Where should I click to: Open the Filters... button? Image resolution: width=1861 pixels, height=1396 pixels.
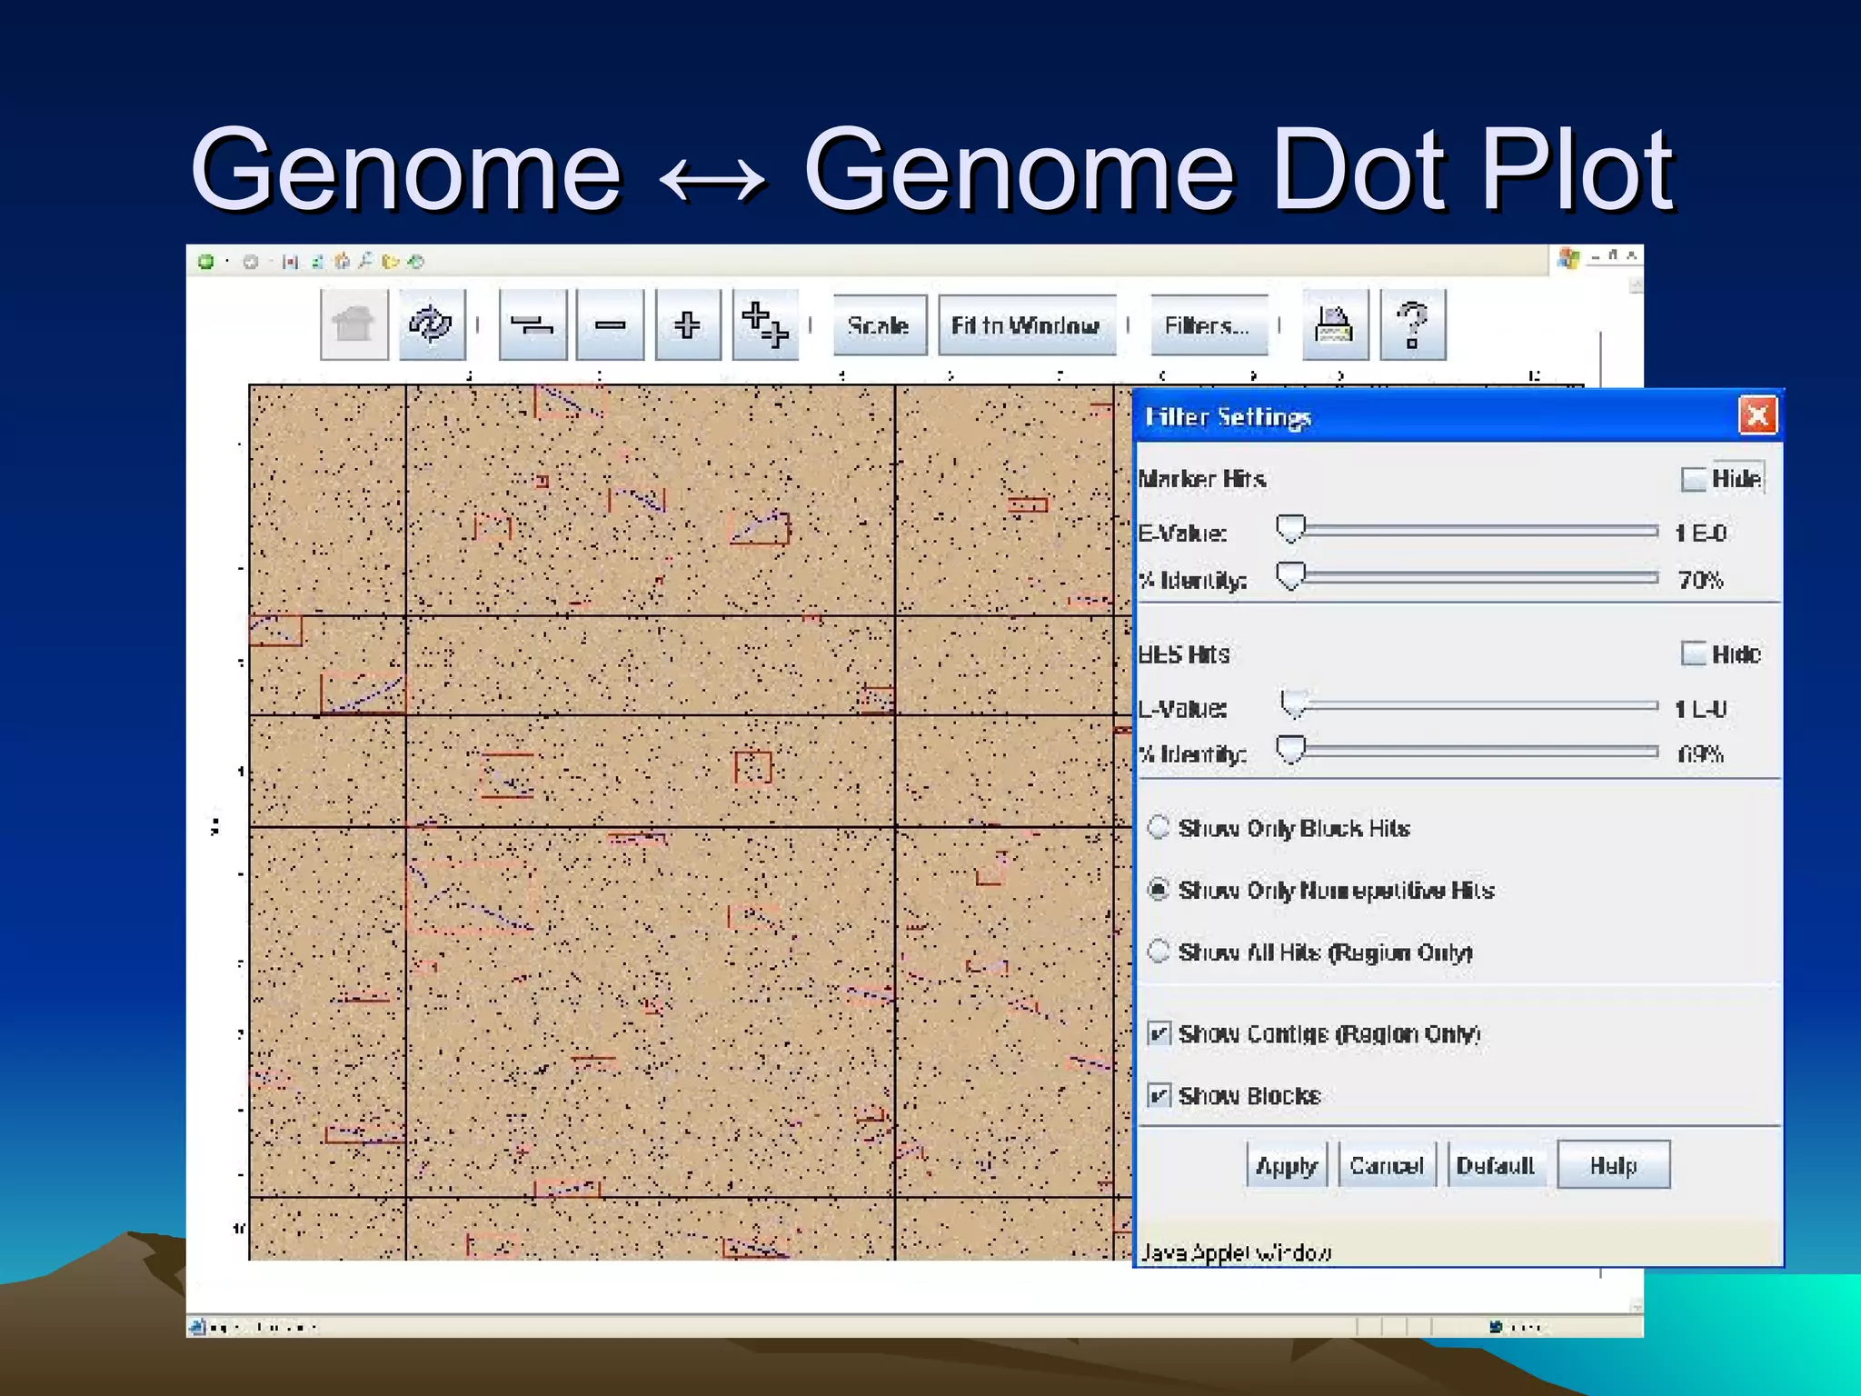(1208, 325)
